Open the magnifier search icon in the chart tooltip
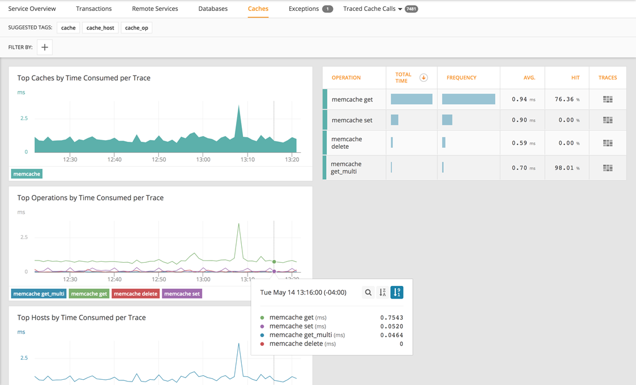 (x=368, y=292)
